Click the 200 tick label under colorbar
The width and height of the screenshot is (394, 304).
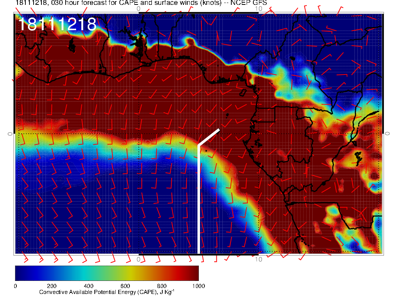(51, 286)
